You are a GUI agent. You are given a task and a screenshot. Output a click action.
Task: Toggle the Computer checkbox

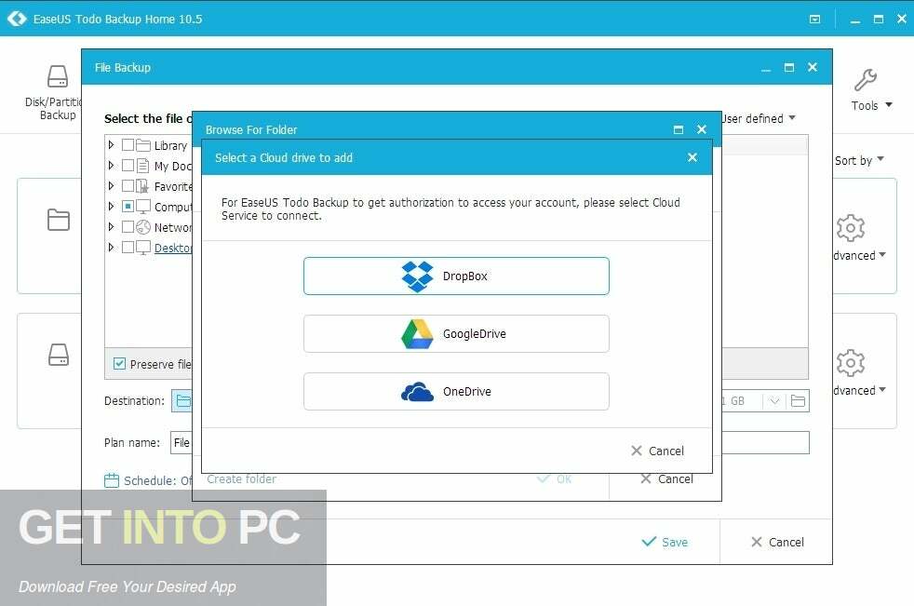click(x=128, y=207)
